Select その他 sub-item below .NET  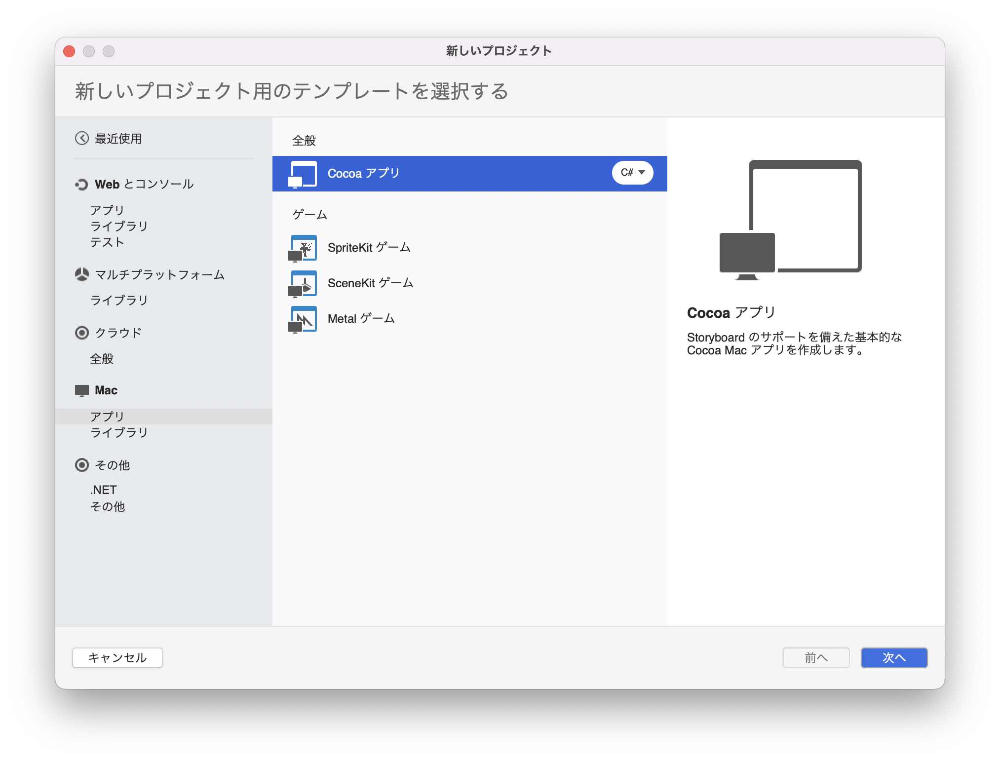[x=108, y=507]
